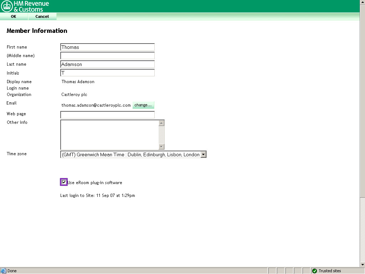Focus the empty Middle name field

coord(107,56)
